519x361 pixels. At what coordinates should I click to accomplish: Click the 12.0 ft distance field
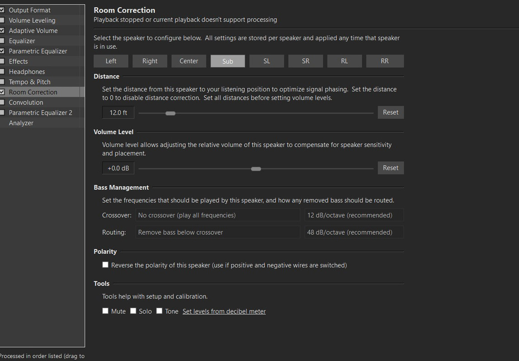click(x=118, y=113)
